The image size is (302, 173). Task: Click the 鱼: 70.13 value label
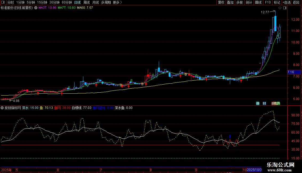46,108
